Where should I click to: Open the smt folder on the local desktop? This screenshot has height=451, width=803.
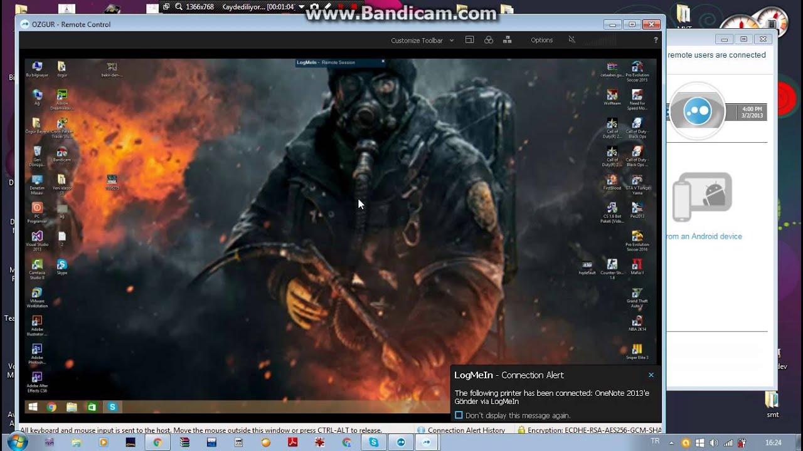point(772,405)
